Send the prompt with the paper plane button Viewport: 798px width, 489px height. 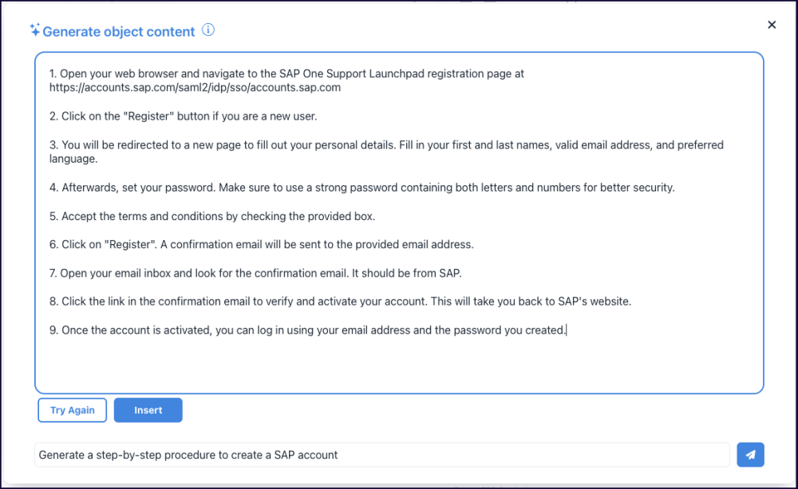point(750,455)
